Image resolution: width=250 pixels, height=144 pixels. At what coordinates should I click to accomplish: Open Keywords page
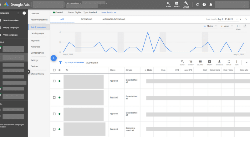point(35,41)
